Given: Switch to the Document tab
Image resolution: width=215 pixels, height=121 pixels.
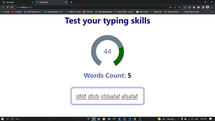Looking at the screenshot, I should click(17, 2).
